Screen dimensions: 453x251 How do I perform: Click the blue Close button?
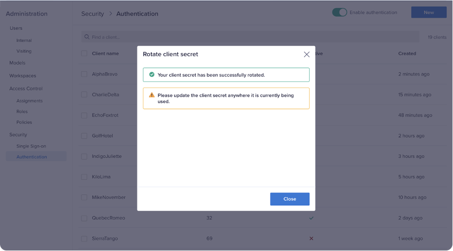(289, 199)
